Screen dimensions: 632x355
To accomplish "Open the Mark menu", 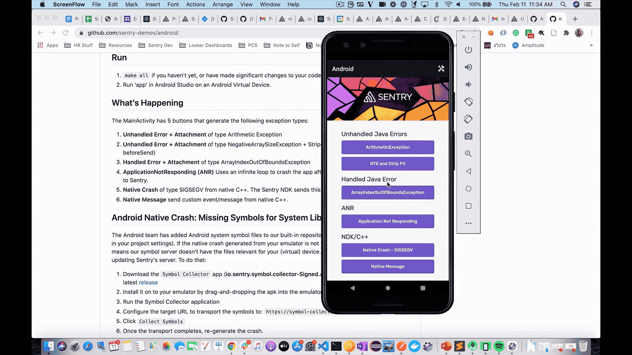I will point(131,4).
